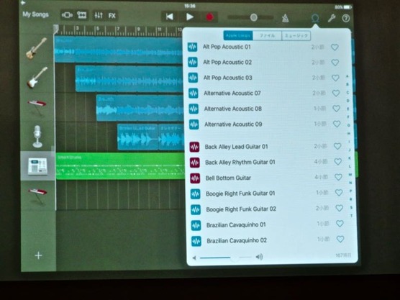
Task: Switch to the ファイル tab
Action: [x=267, y=36]
